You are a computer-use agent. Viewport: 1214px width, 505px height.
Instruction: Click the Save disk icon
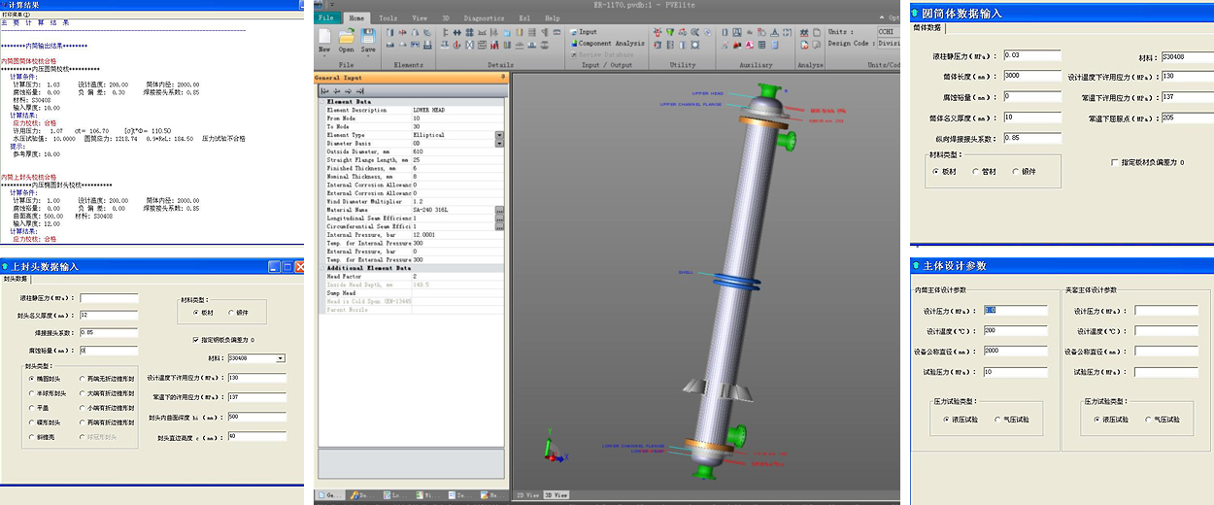tap(368, 37)
